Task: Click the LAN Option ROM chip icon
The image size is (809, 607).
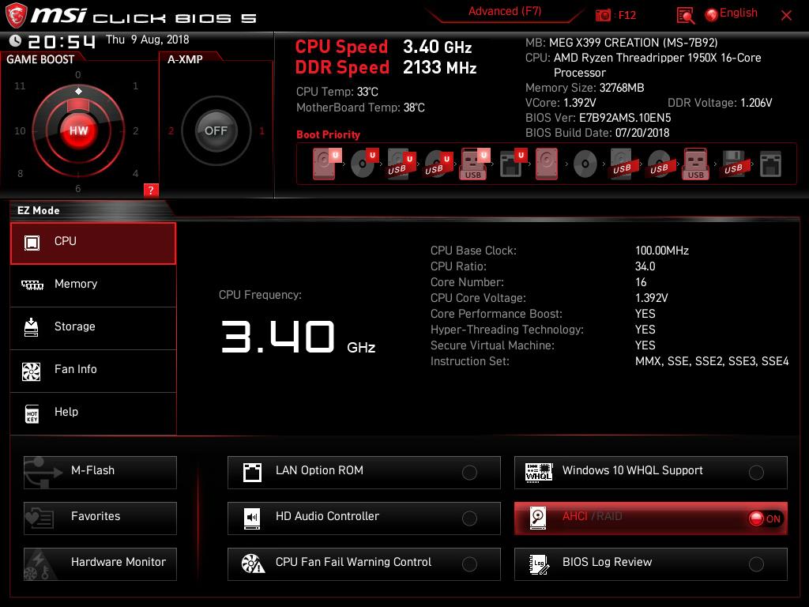Action: [x=252, y=473]
